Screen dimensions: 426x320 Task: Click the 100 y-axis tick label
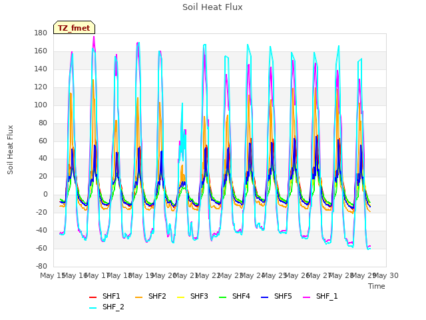pos(41,105)
